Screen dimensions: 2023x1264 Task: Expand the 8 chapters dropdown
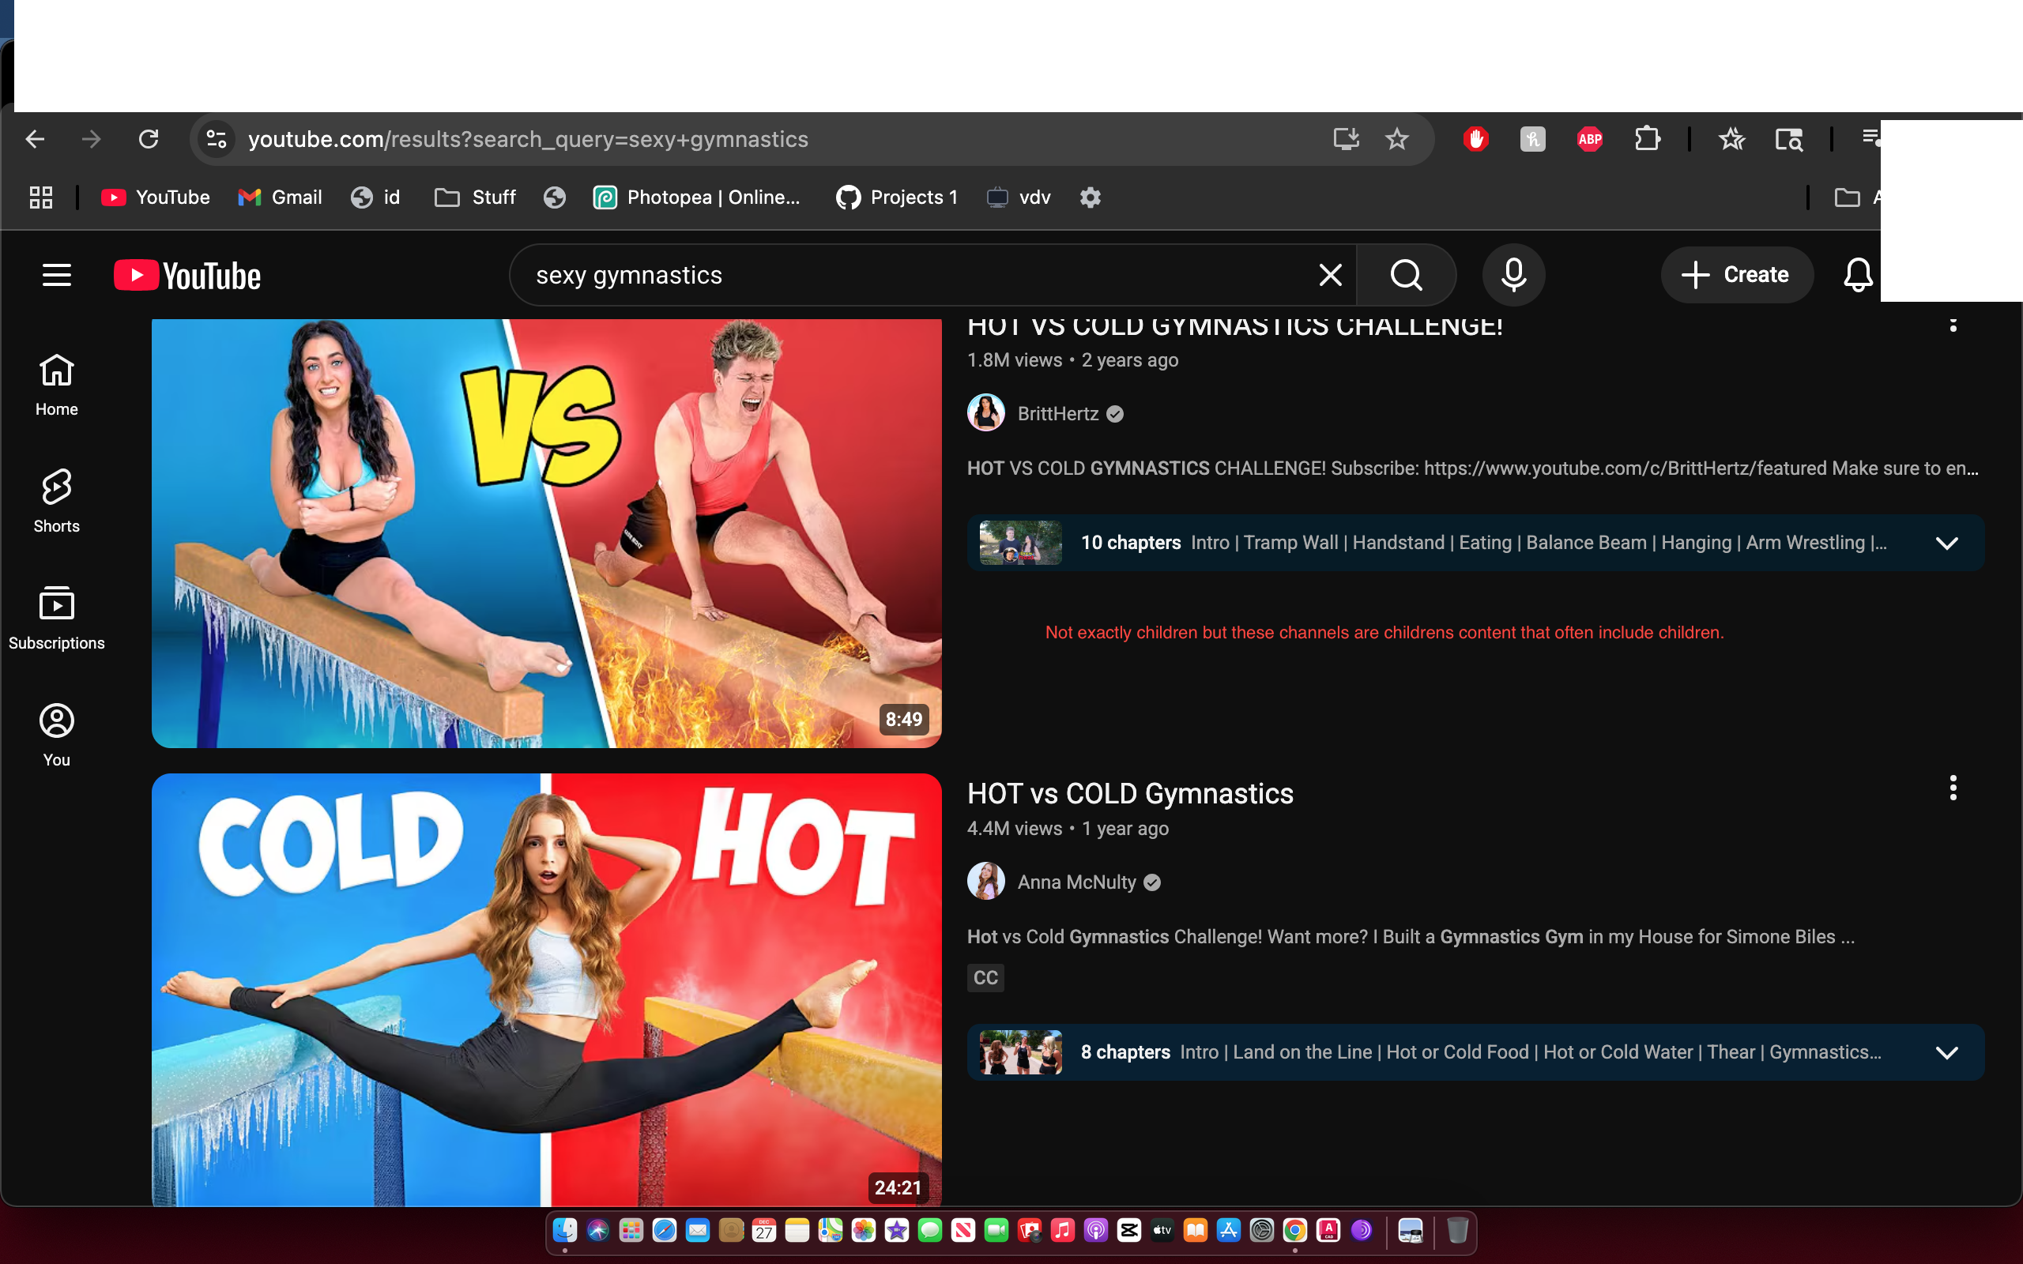click(1947, 1052)
